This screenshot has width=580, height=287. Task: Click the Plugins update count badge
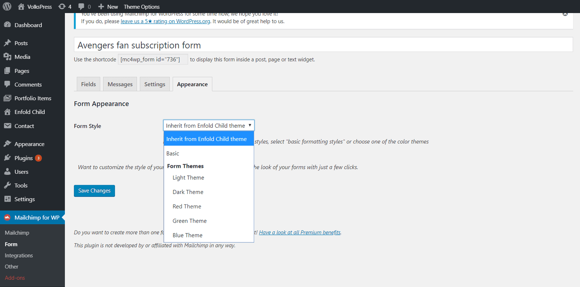tap(38, 158)
